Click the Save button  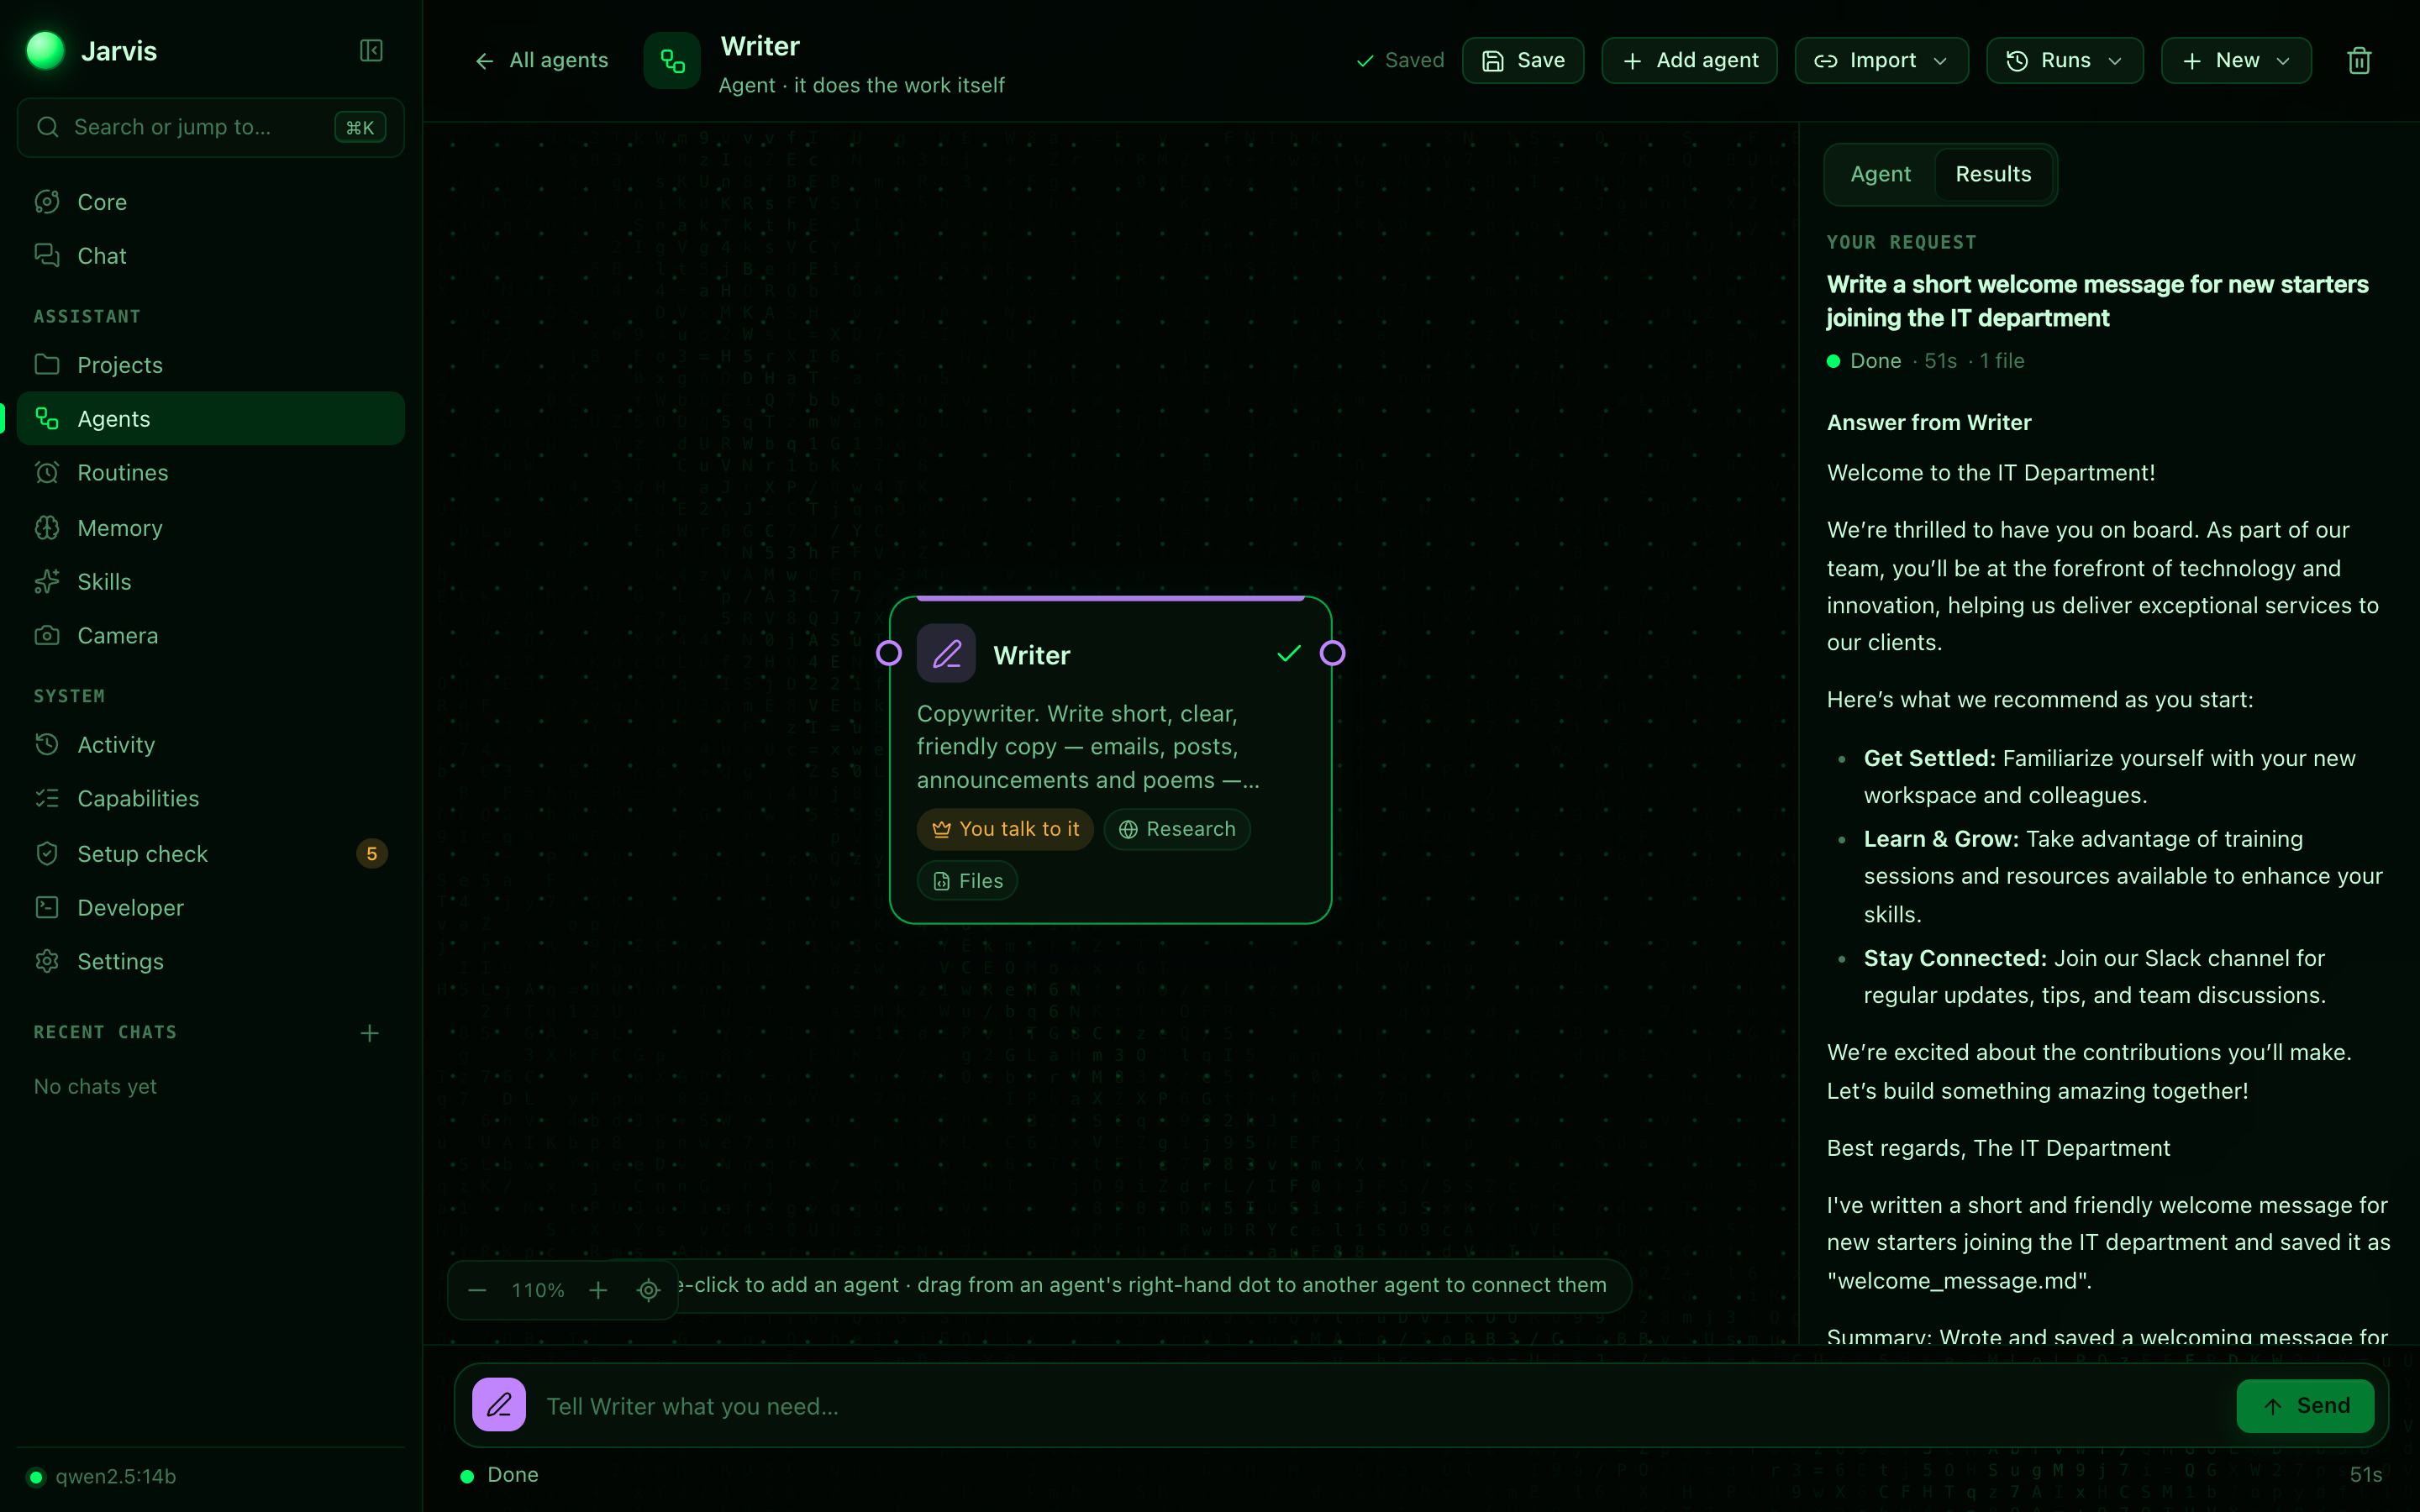coord(1523,61)
